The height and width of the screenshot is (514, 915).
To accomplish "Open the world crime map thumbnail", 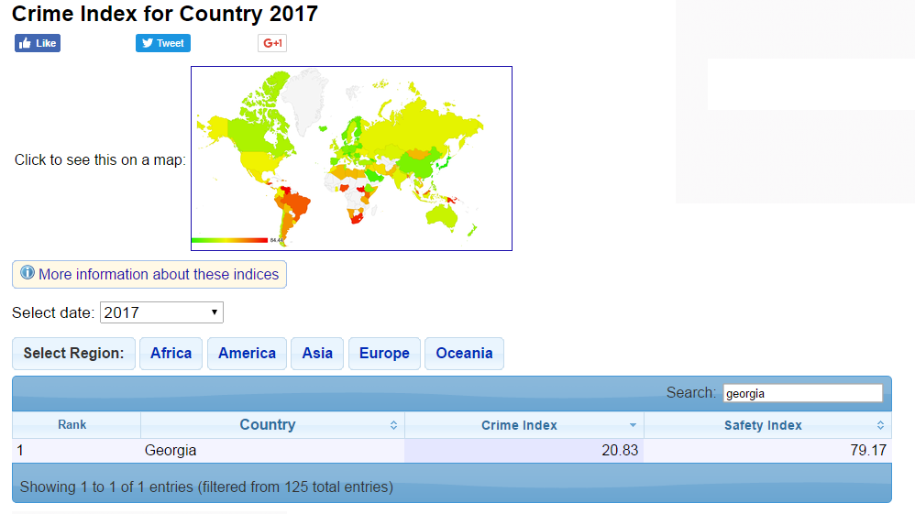I will [351, 159].
